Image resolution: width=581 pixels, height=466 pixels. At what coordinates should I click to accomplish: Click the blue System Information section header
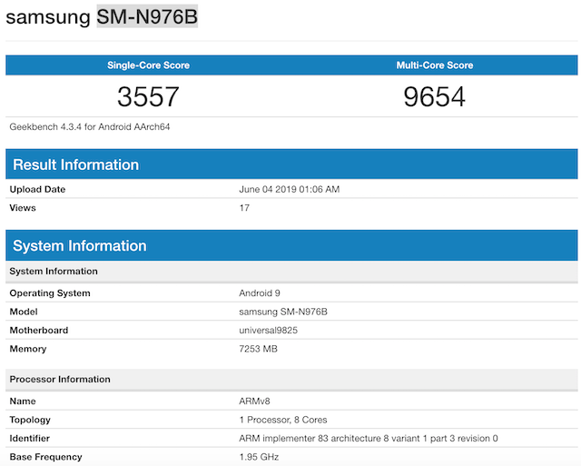coord(80,245)
